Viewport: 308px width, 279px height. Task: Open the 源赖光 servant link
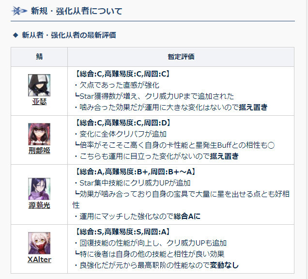(39, 205)
